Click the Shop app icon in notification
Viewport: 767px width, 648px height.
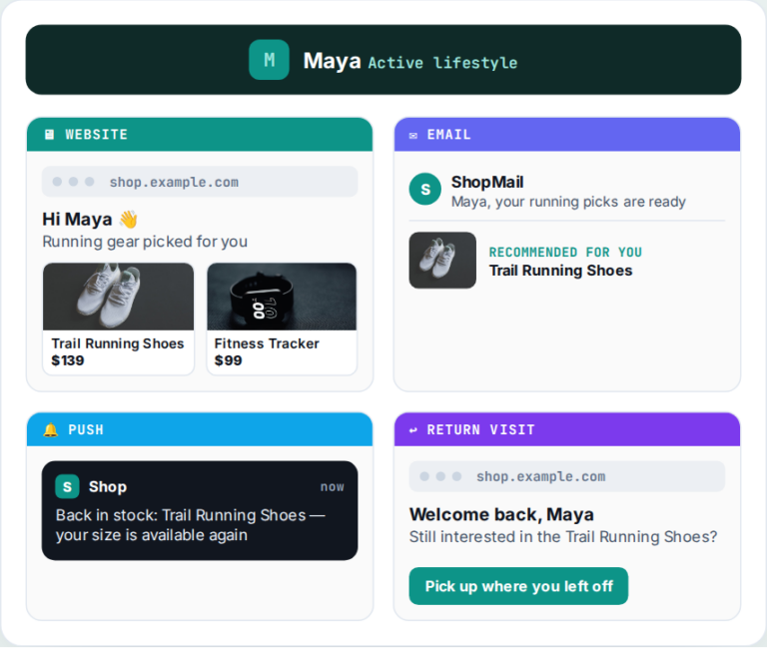[x=68, y=486]
